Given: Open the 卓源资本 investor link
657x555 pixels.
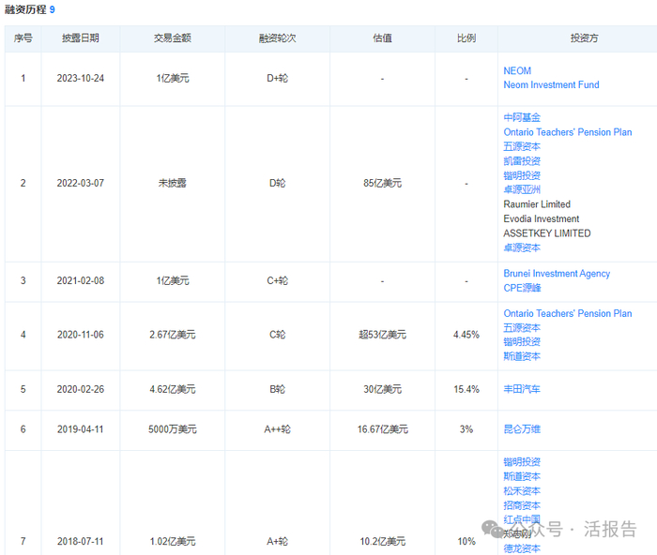Looking at the screenshot, I should [x=522, y=247].
